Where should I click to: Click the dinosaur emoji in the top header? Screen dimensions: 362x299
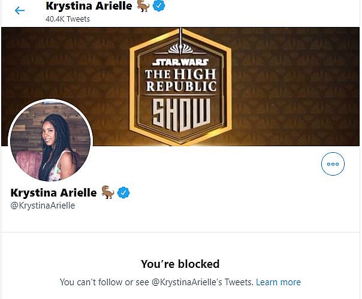pos(143,6)
